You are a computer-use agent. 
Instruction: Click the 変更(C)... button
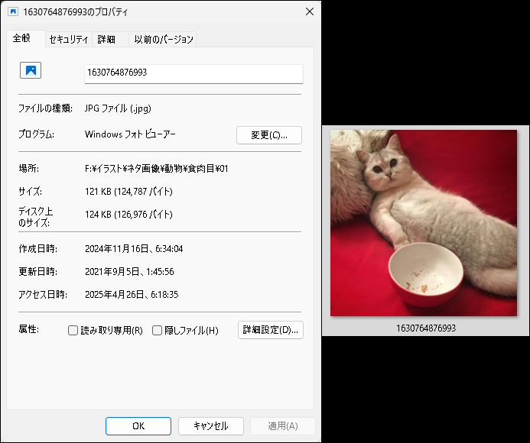tap(269, 135)
